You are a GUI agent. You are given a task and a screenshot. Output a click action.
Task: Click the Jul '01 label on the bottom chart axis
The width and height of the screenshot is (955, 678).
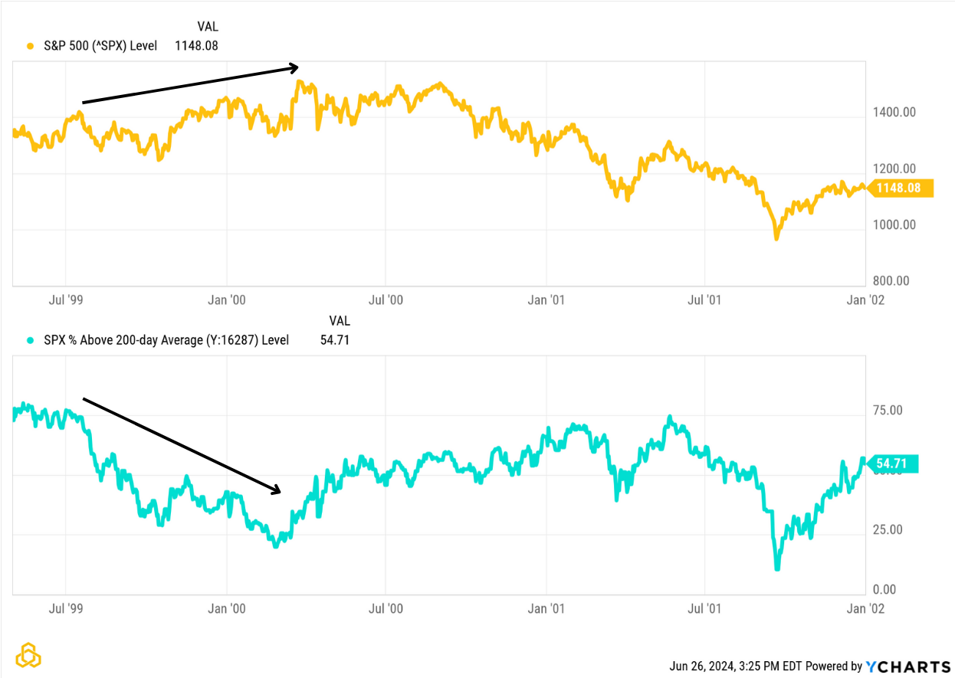704,609
